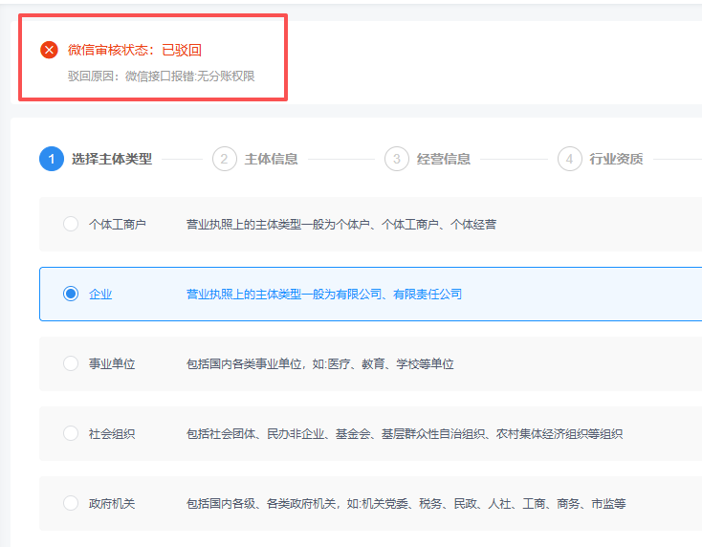Go to the 经营信息 step
The height and width of the screenshot is (547, 702).
pos(443,159)
